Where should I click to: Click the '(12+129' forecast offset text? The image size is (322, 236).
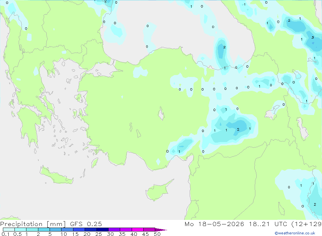(x=307, y=224)
